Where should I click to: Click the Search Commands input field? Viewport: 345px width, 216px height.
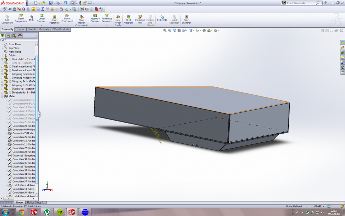click(x=300, y=3)
